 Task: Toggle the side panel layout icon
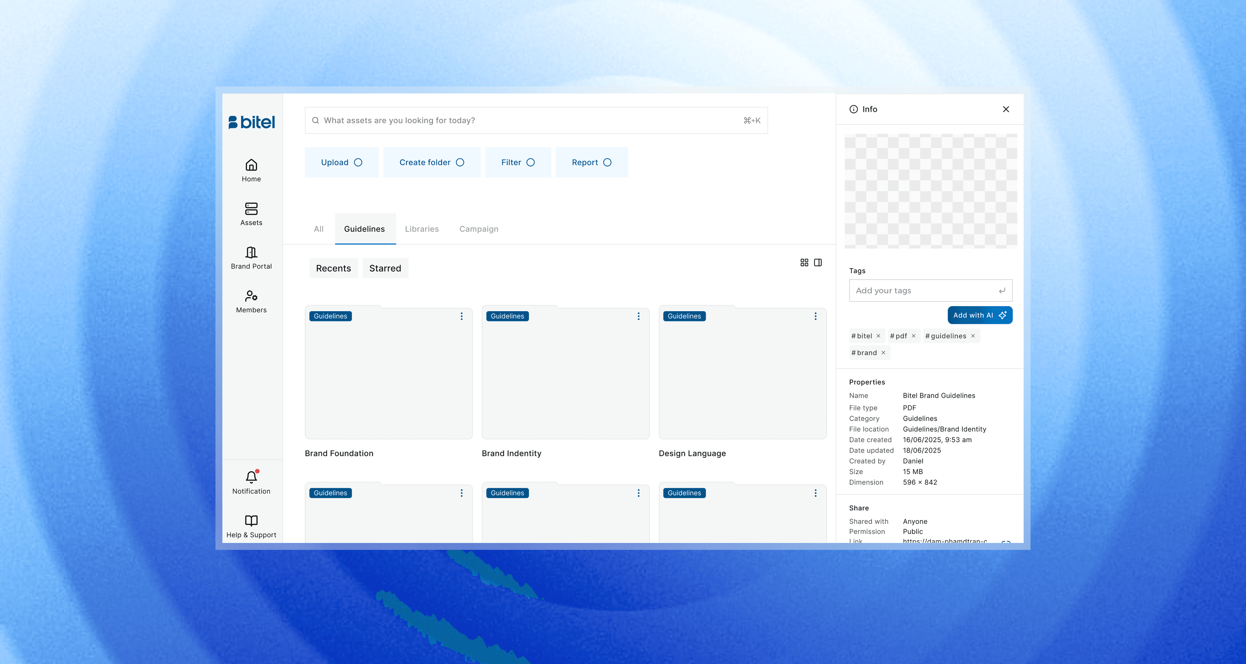[x=818, y=262]
